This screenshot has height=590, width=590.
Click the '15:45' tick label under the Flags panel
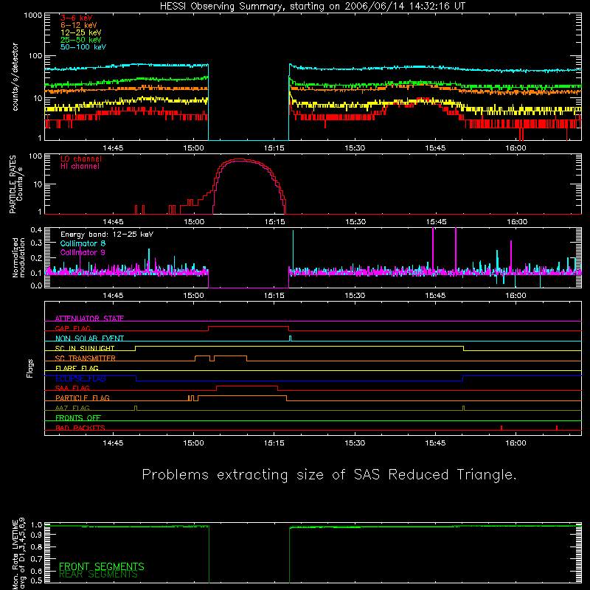pos(435,443)
